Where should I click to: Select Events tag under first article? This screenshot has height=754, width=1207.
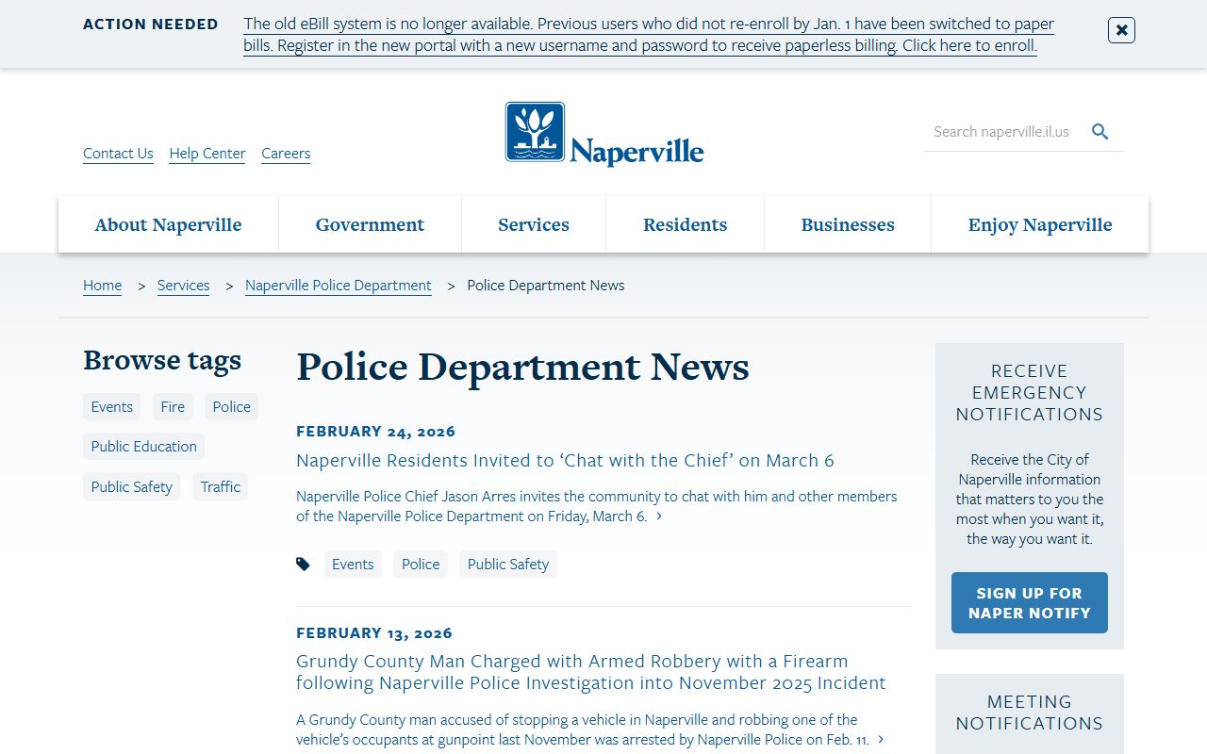(353, 565)
